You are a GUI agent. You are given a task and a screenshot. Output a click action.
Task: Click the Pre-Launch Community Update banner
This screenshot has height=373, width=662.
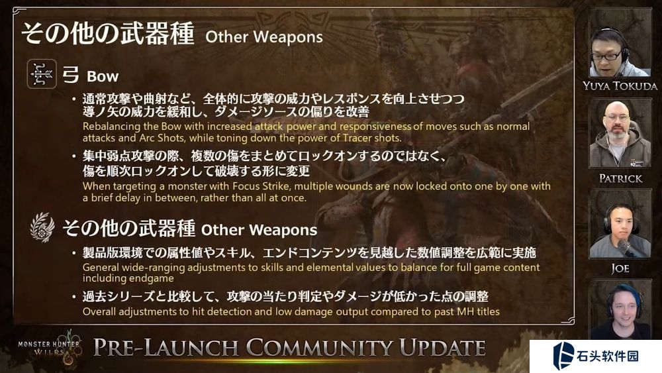tap(289, 348)
